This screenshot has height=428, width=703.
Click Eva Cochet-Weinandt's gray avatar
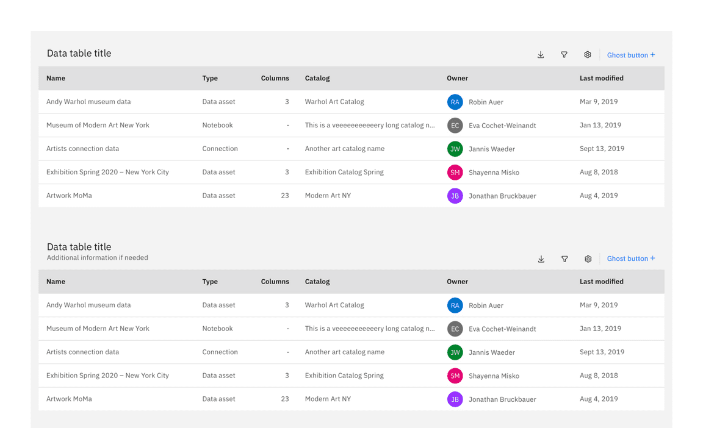tap(455, 125)
